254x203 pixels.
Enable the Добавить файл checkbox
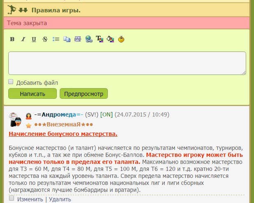pos(11,82)
